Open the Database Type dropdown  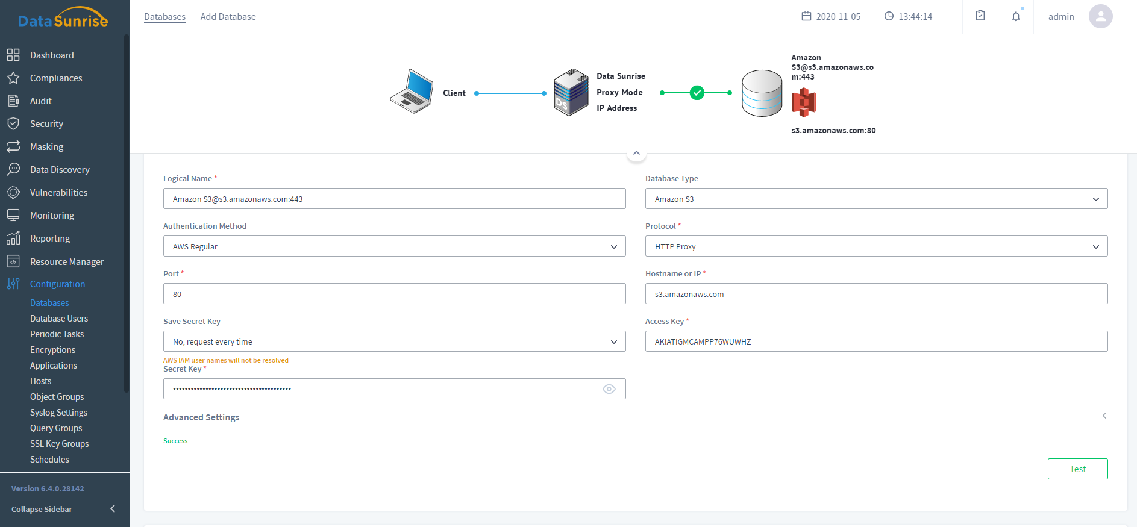click(x=876, y=199)
